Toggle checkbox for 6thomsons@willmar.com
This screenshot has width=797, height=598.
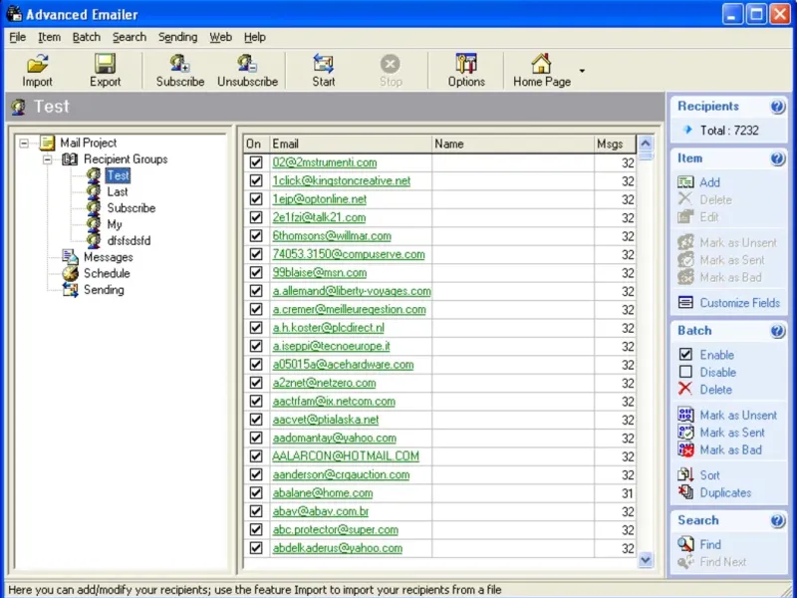click(256, 236)
